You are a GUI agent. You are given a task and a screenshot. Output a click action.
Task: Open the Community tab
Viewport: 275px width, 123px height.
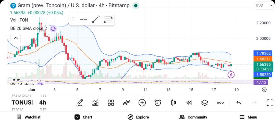pyautogui.click(x=193, y=117)
